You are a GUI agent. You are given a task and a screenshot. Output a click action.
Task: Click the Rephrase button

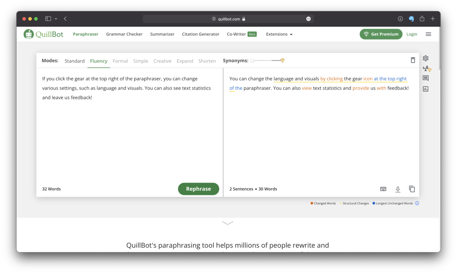198,189
